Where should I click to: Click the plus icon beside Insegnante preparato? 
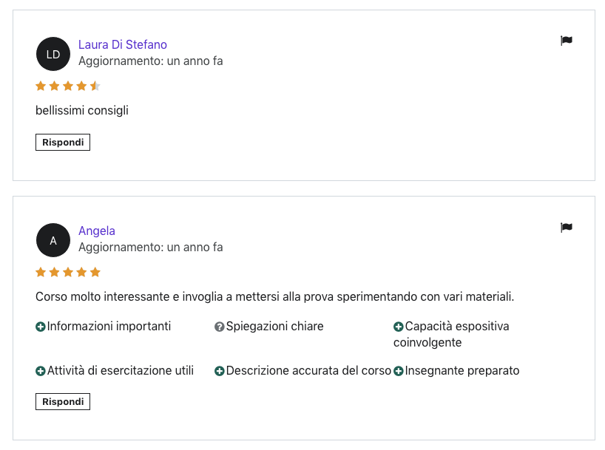[x=398, y=372]
